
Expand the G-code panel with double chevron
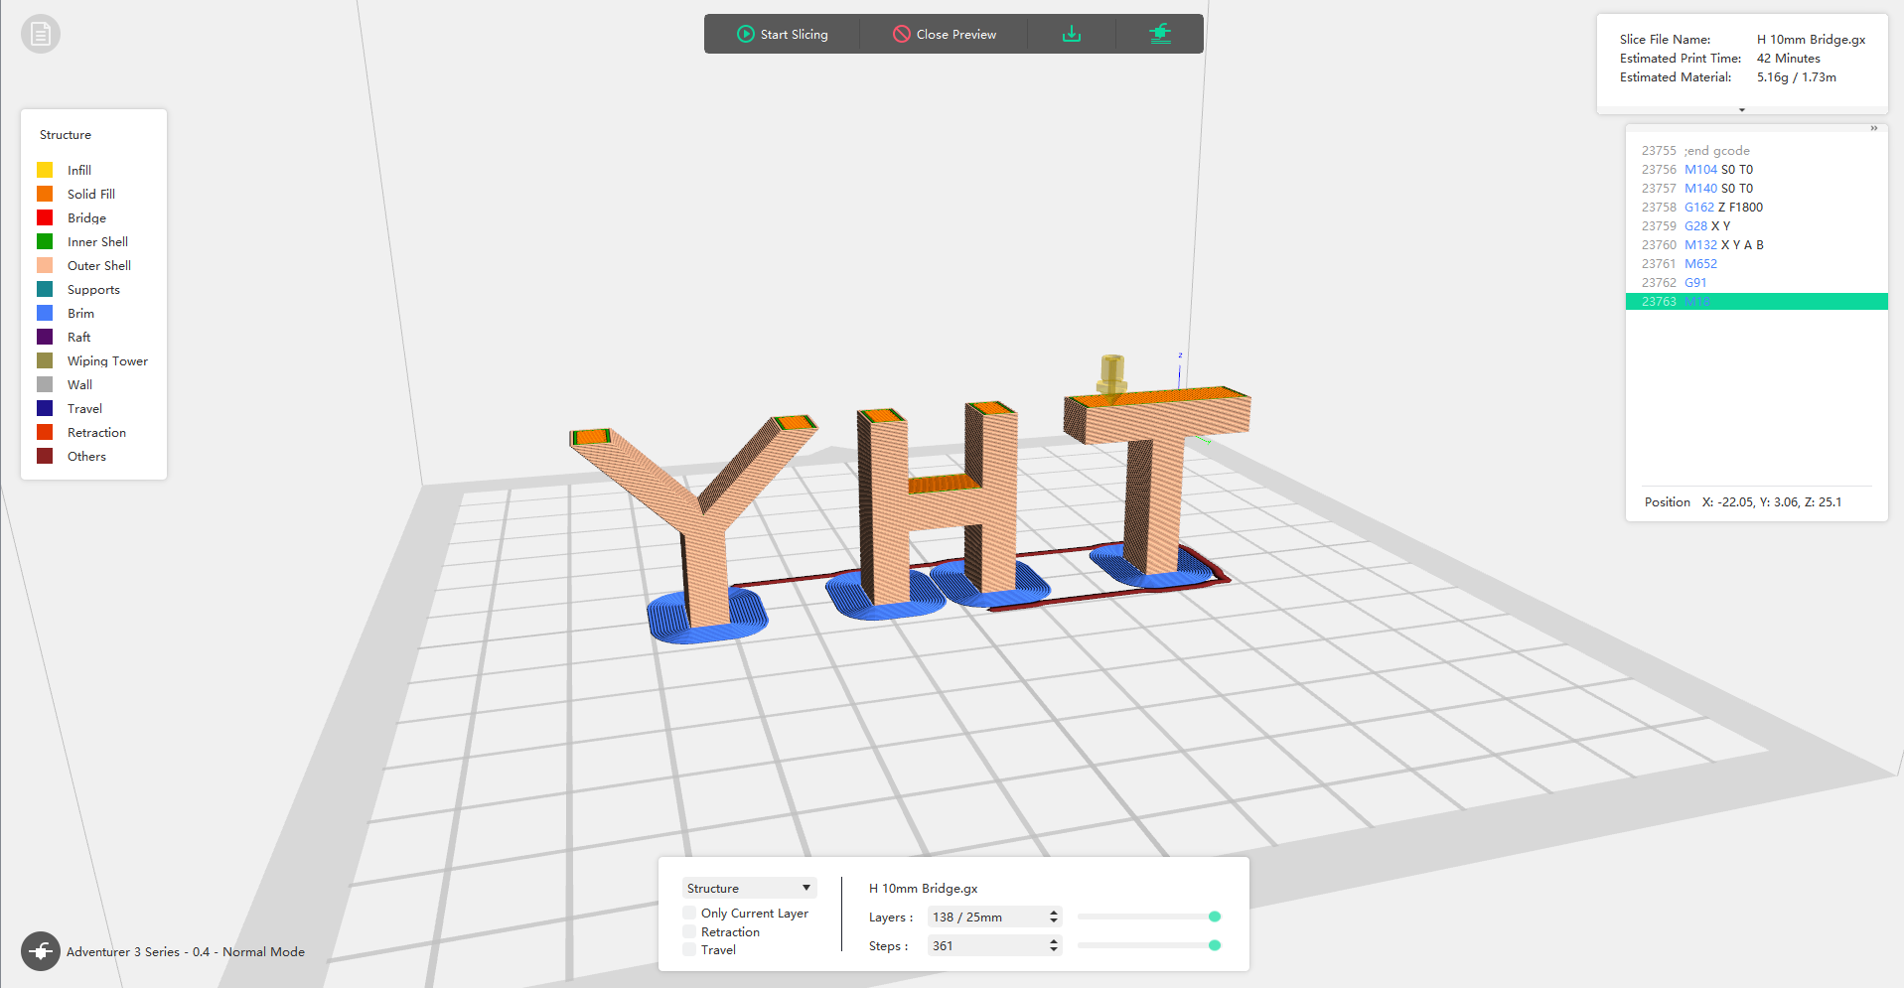pos(1873,128)
